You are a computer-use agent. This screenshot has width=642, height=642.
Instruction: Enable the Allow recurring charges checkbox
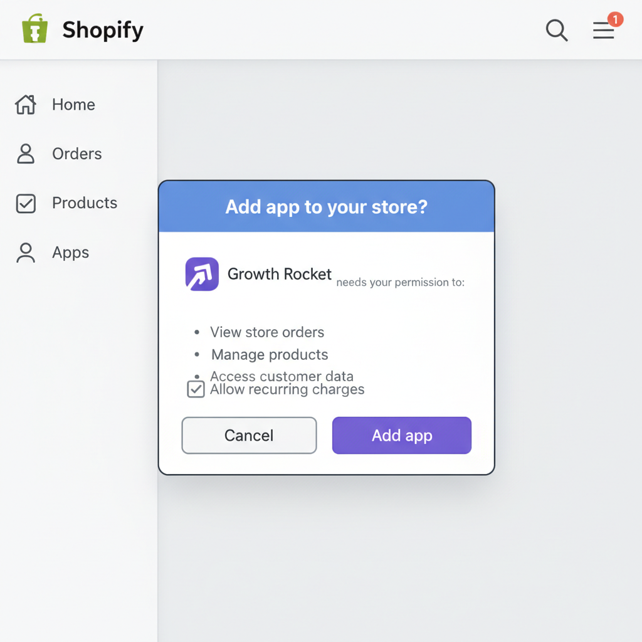pyautogui.click(x=196, y=389)
